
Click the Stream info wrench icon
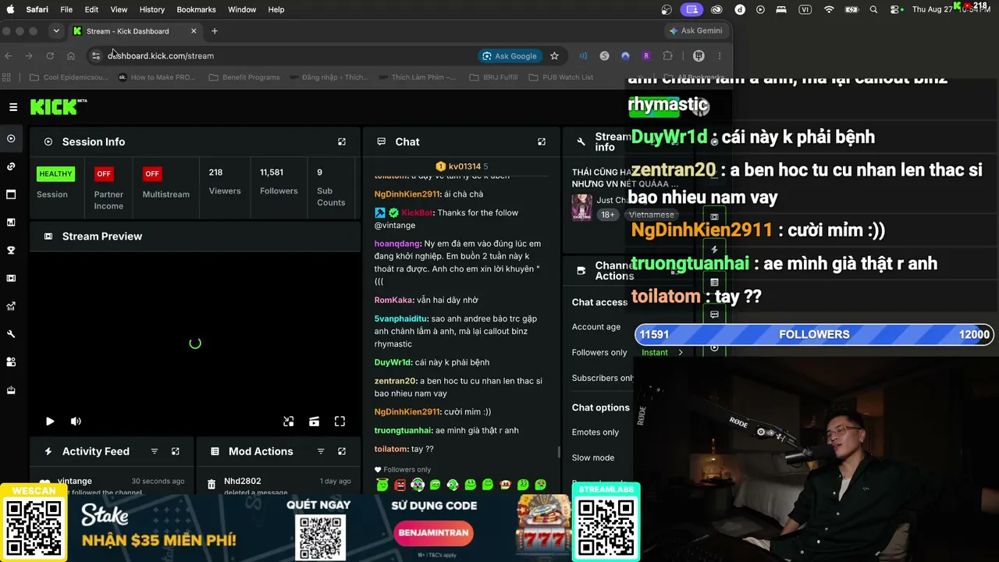pyautogui.click(x=581, y=142)
